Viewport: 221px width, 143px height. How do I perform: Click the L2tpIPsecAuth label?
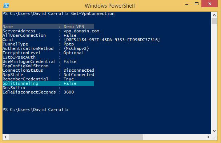[19, 57]
